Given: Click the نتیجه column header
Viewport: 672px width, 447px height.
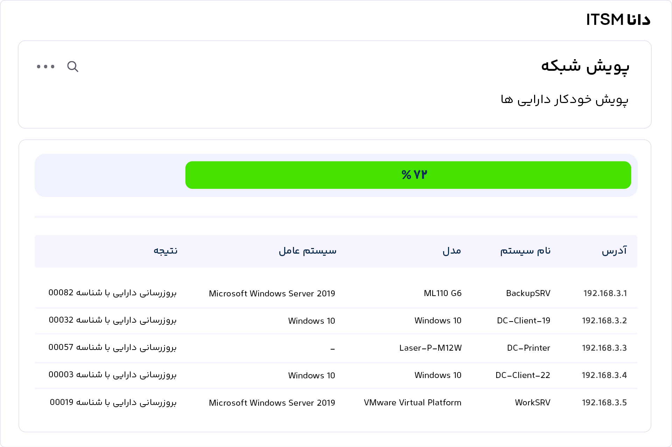Looking at the screenshot, I should pos(166,251).
